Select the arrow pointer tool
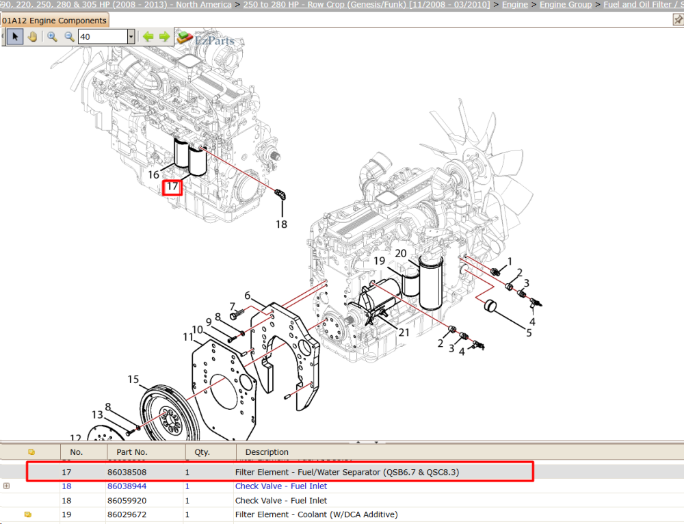Viewport: 684px width, 524px height. click(x=15, y=37)
